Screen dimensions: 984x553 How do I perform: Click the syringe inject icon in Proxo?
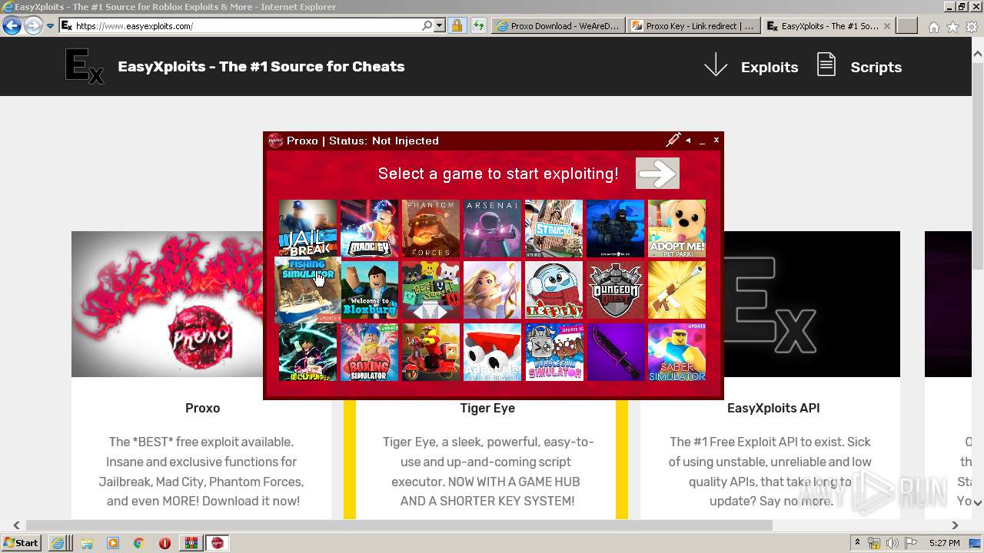pyautogui.click(x=673, y=140)
